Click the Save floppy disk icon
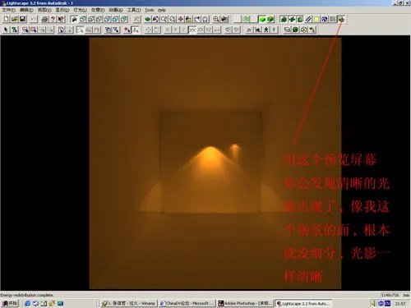411x308 pixels. 22,19
